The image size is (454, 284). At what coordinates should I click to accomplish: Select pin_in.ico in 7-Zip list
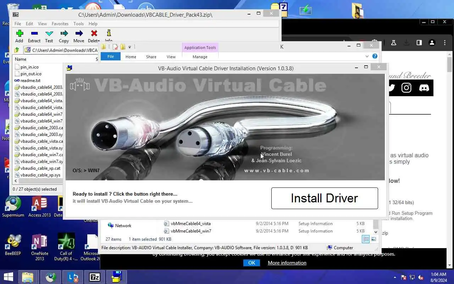coord(29,67)
